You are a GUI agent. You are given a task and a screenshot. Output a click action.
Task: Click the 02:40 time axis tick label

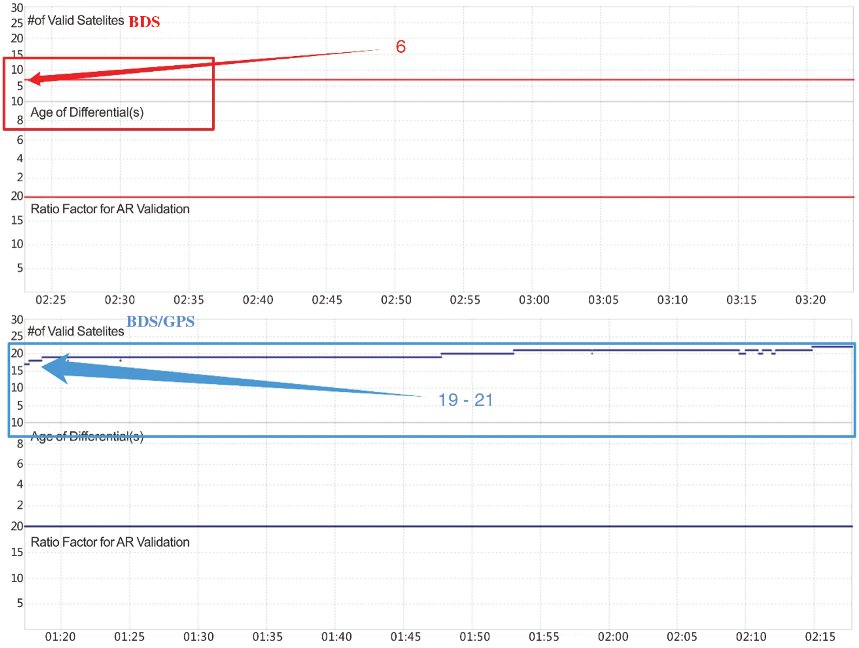point(258,300)
